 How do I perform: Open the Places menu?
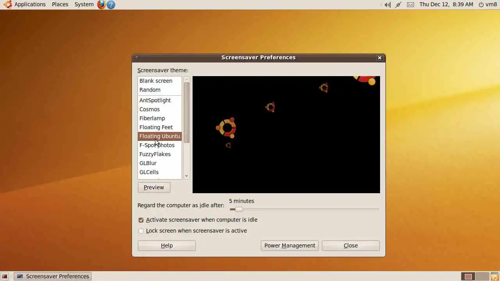tap(60, 4)
